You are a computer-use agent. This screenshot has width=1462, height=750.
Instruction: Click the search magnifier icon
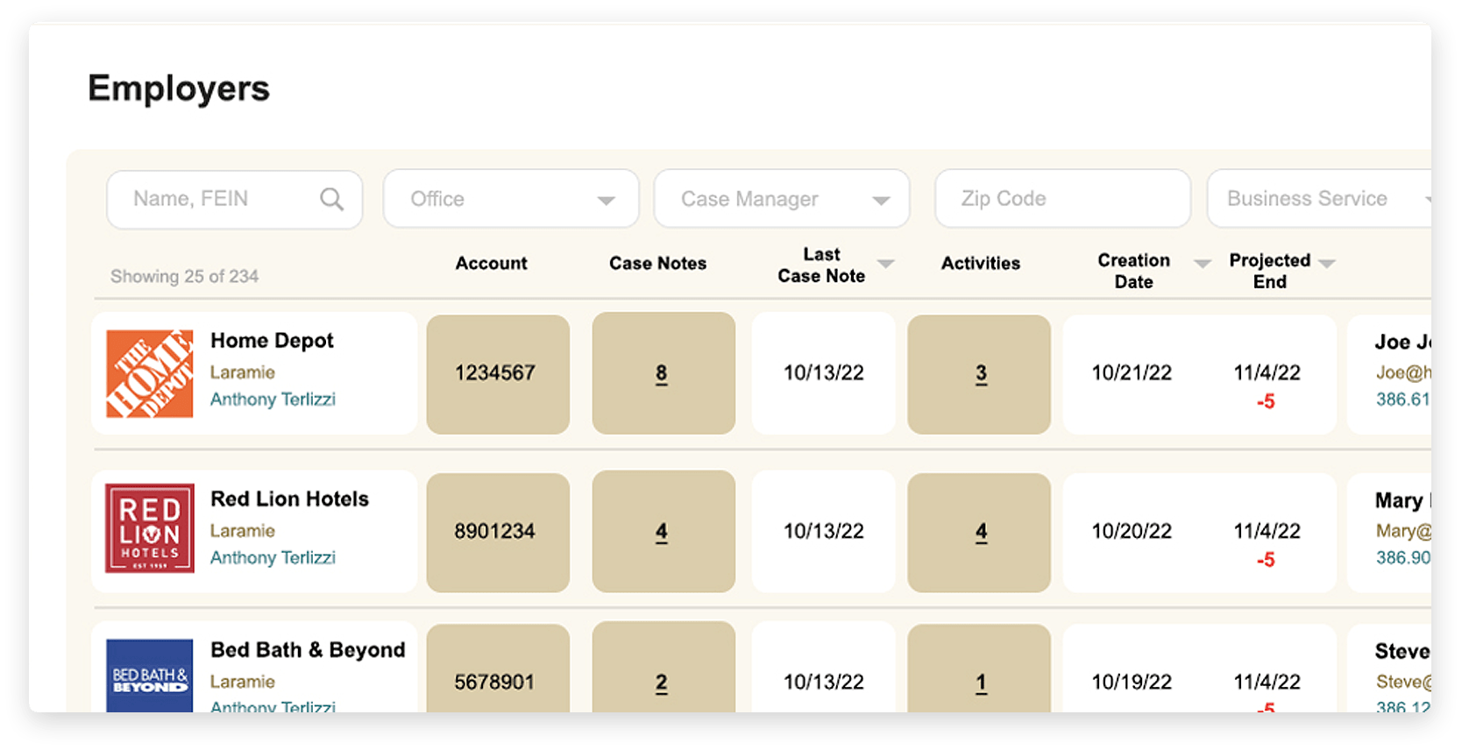pos(331,200)
